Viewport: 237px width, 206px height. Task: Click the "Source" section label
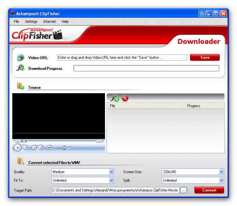34,87
